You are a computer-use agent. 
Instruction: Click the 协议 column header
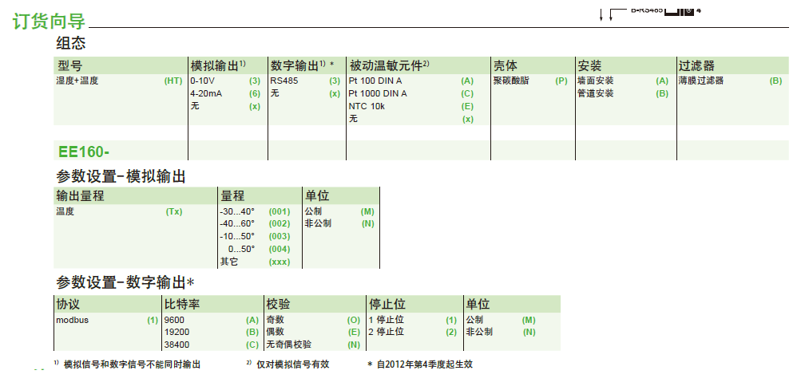(x=68, y=304)
